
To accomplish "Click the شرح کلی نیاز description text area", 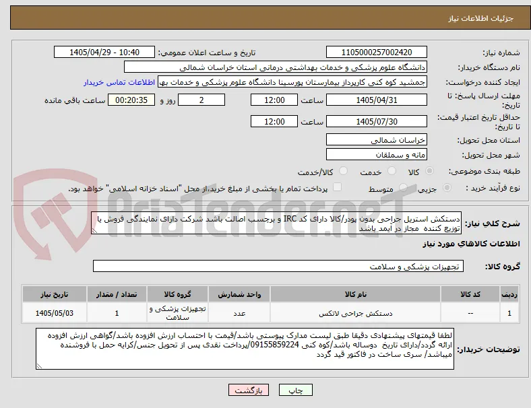I will click(x=276, y=223).
